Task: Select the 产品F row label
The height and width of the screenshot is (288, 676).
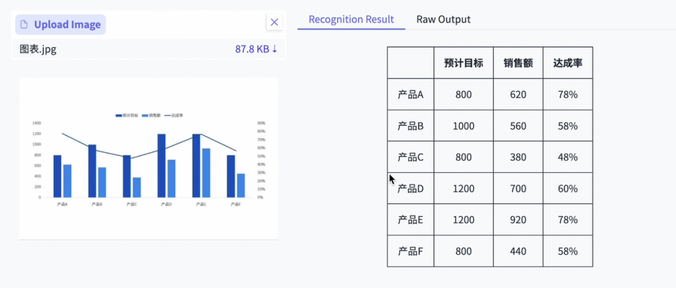Action: (x=411, y=251)
